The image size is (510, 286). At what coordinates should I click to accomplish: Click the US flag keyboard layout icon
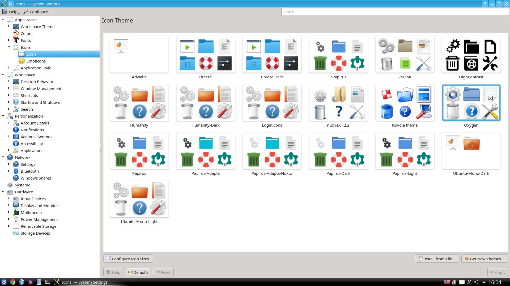tap(447, 282)
